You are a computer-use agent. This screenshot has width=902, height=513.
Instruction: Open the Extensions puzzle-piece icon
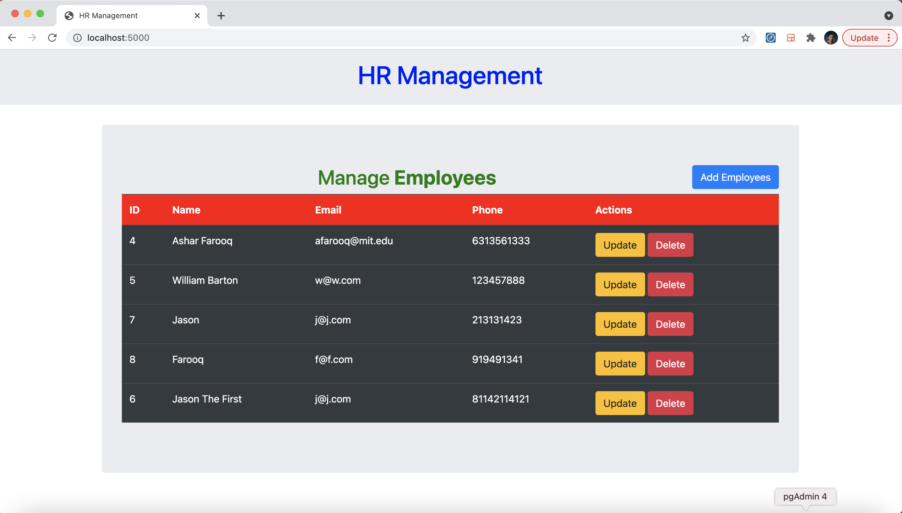tap(811, 38)
